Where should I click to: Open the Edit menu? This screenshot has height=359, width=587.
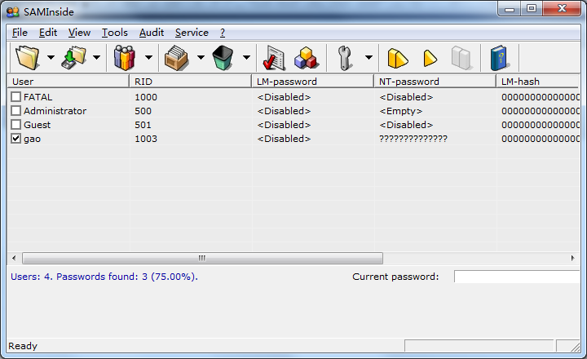tap(48, 33)
